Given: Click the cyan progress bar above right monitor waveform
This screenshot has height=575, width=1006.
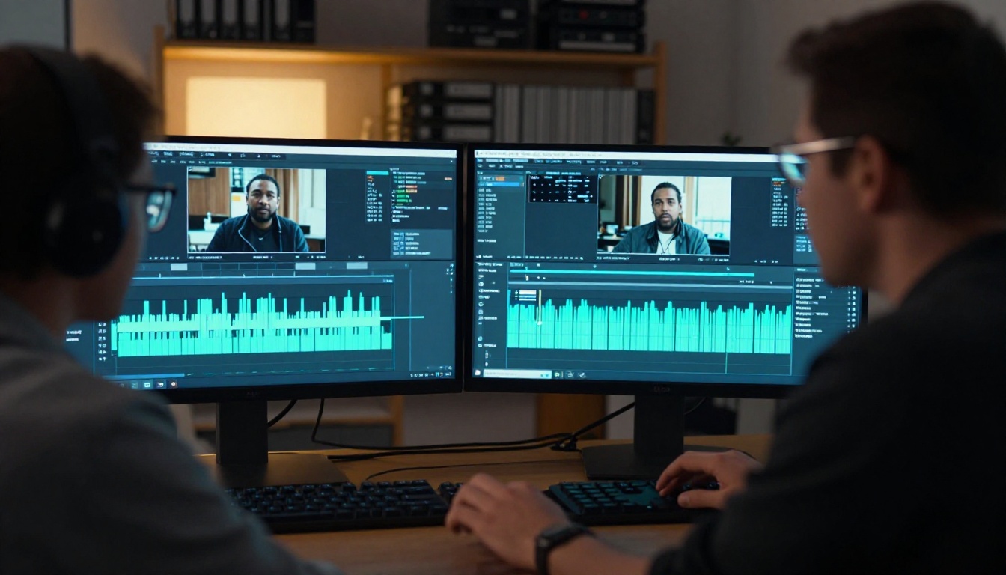Looking at the screenshot, I should coord(631,273).
